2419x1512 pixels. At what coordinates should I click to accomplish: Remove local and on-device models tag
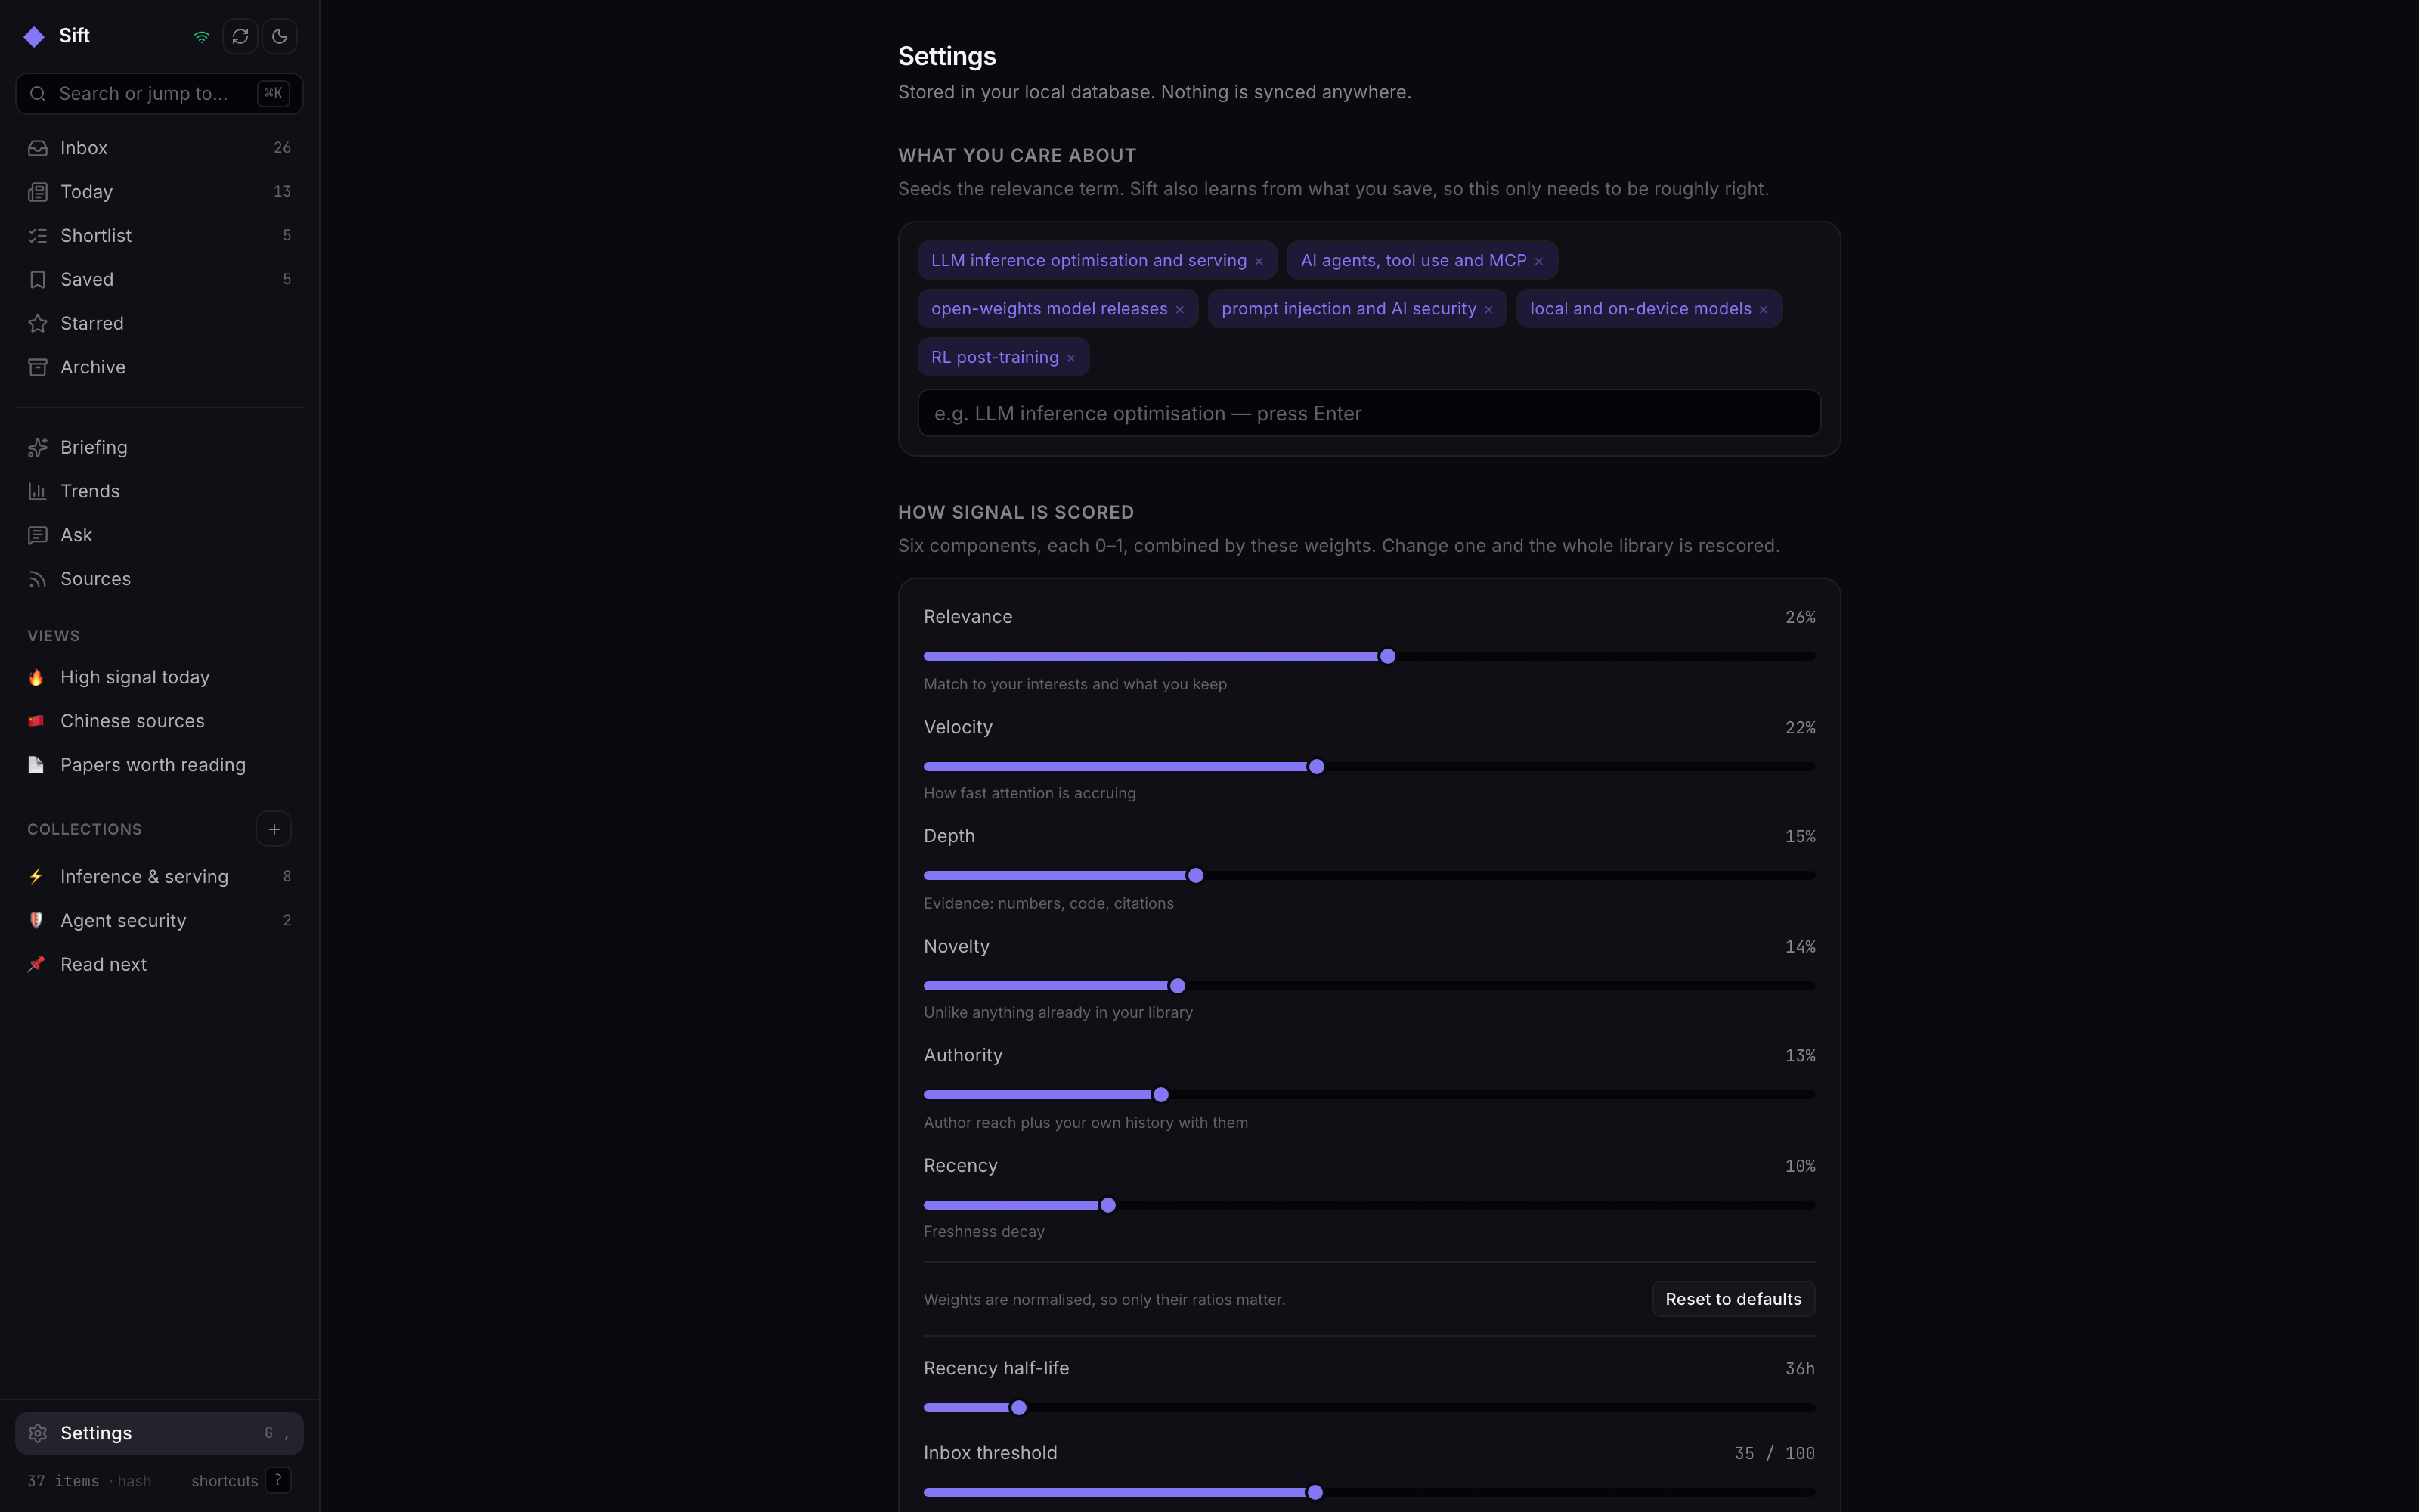(x=1764, y=310)
